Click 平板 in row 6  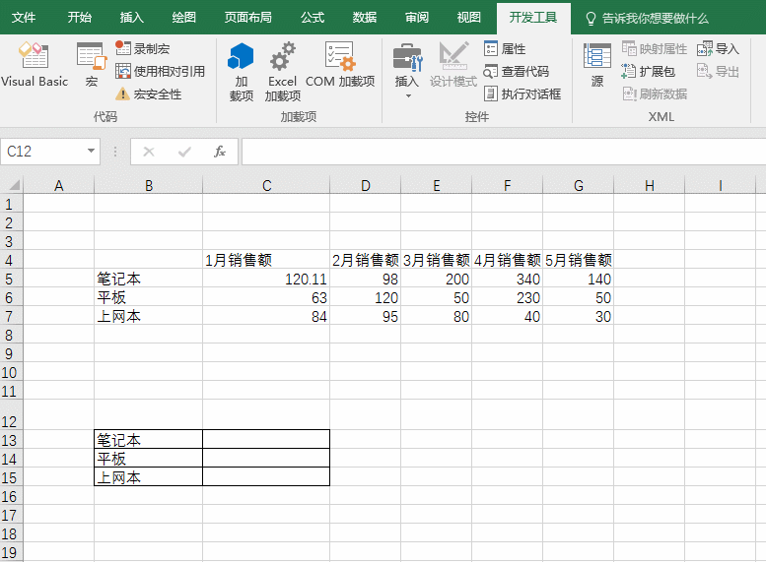[x=149, y=297]
